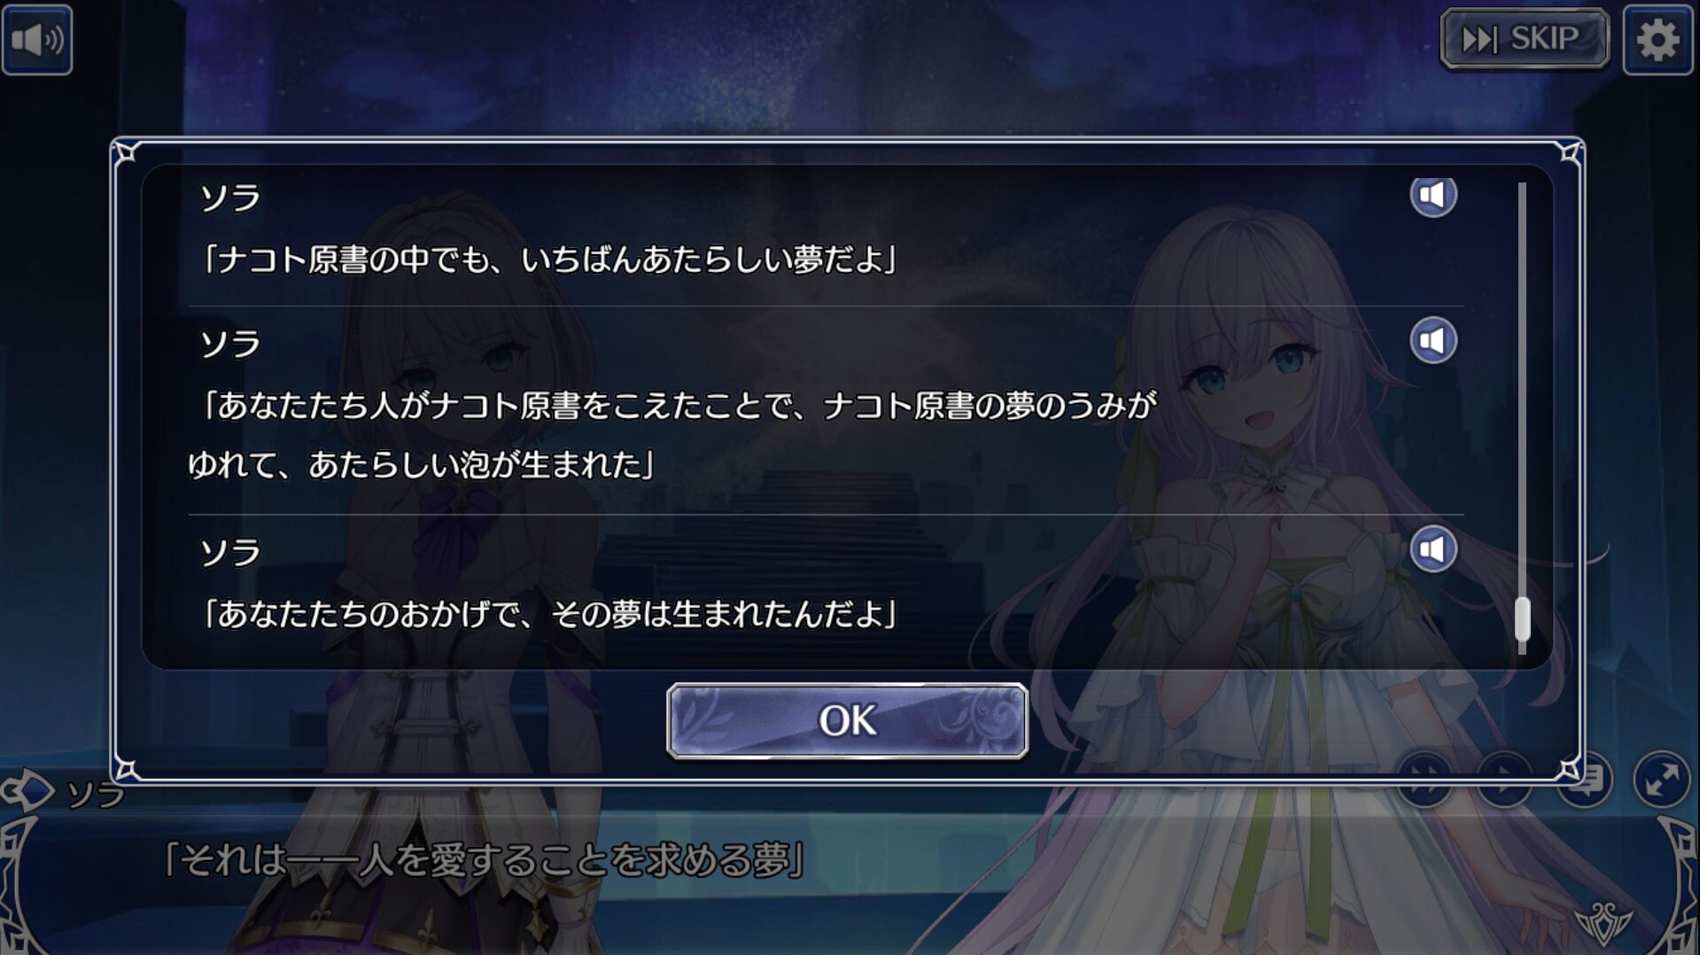Click the あなたたちのおかげで log text
The width and height of the screenshot is (1700, 955).
[x=549, y=613]
